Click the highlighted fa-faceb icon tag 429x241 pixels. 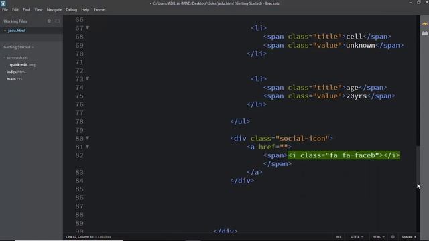click(344, 155)
